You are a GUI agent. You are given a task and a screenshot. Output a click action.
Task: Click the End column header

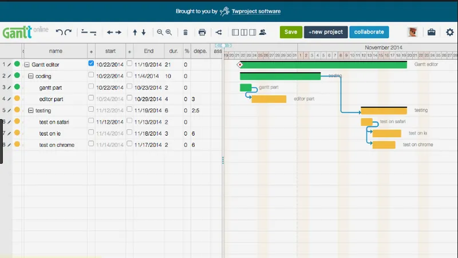pos(149,51)
